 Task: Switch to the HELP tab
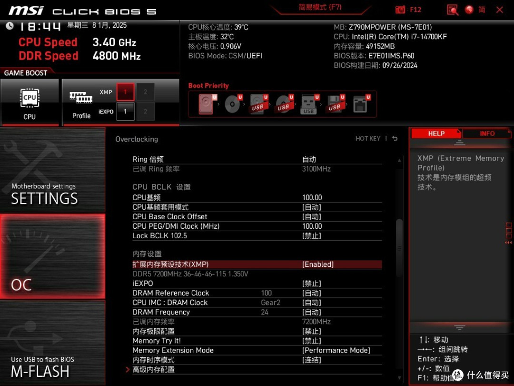(436, 133)
